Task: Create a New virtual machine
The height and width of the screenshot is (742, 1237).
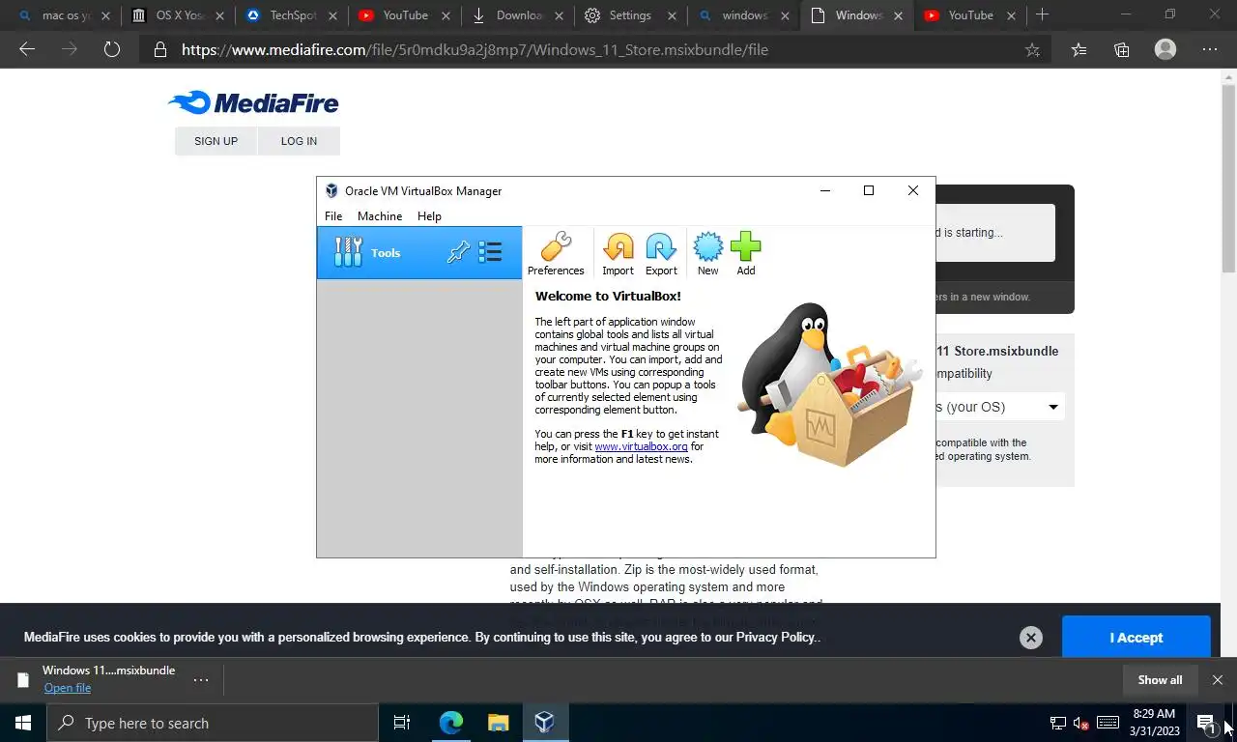Action: pyautogui.click(x=707, y=254)
